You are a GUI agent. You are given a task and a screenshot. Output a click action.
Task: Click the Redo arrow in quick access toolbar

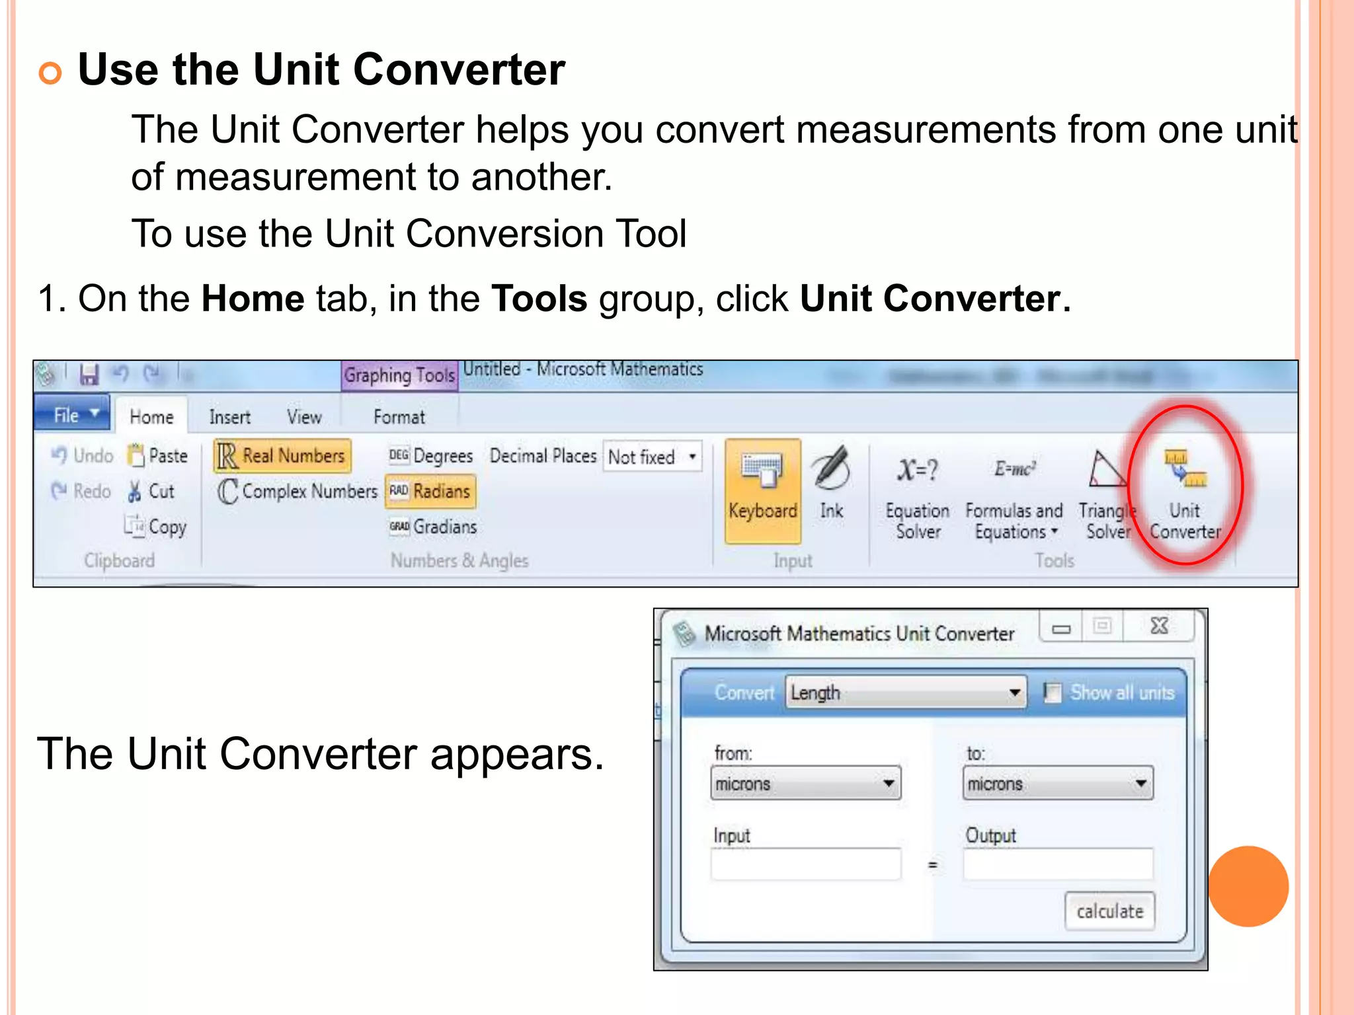pyautogui.click(x=152, y=374)
